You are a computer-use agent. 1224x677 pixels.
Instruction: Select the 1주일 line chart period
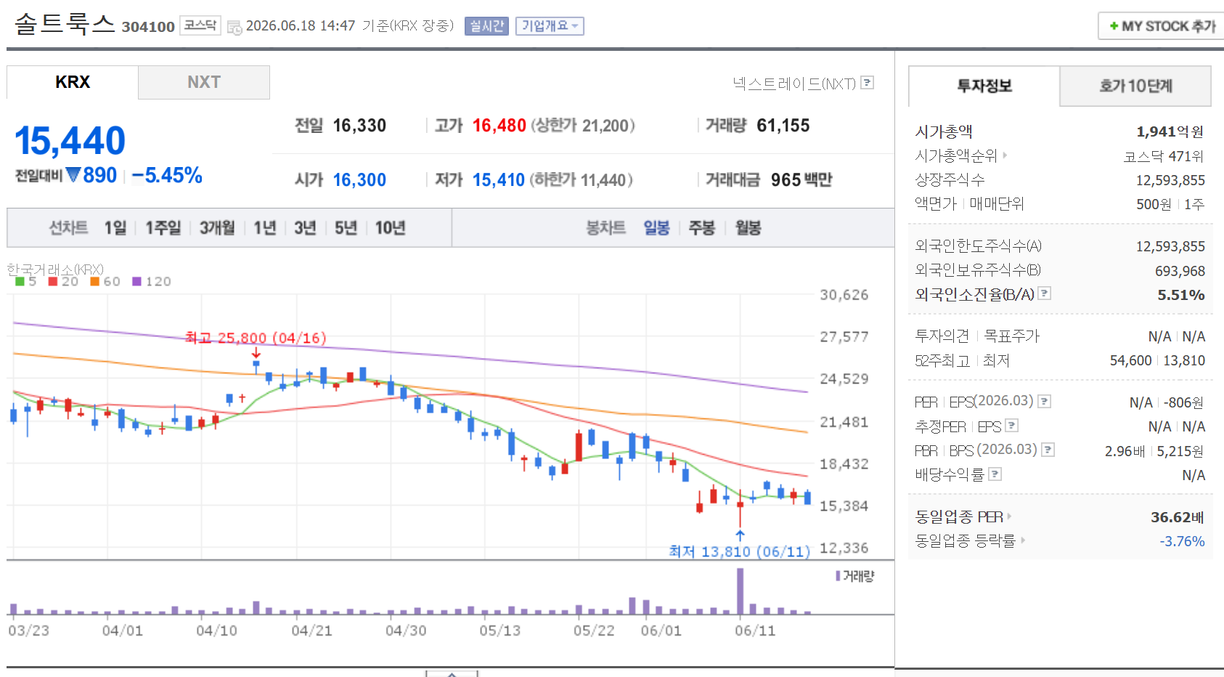163,228
